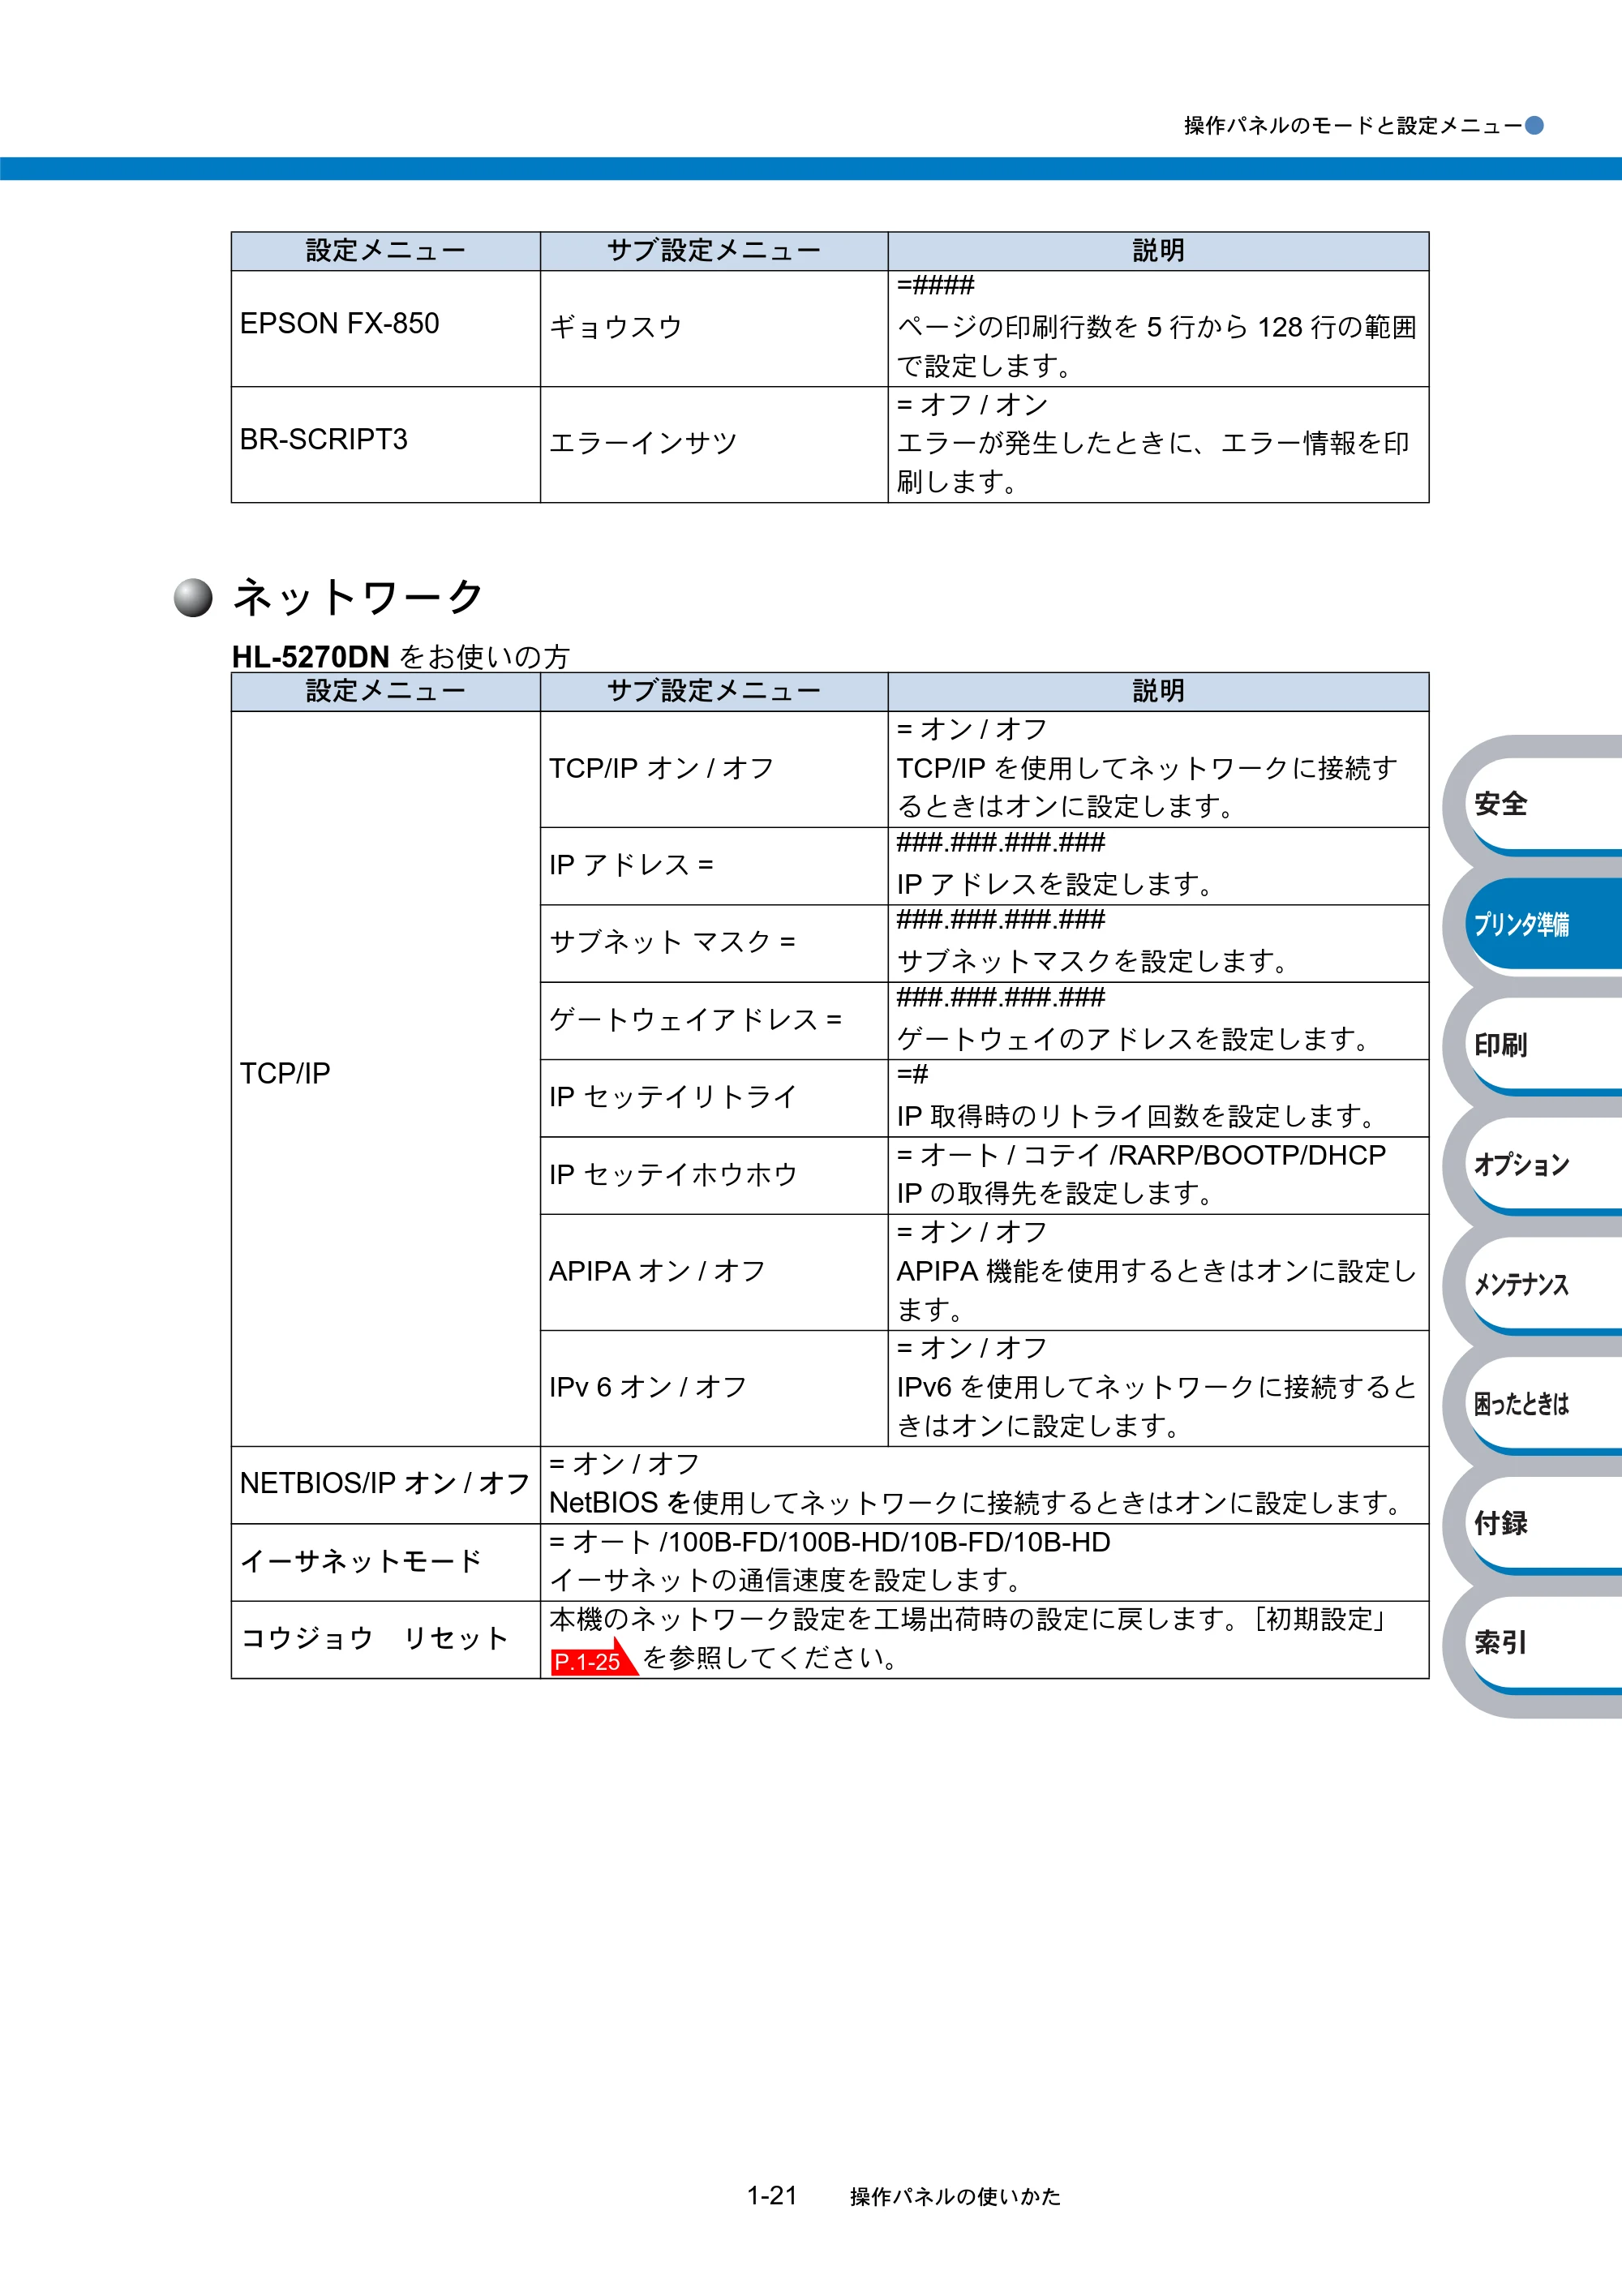
Task: Click the イーサネットモード cell
Action: coord(386,1562)
